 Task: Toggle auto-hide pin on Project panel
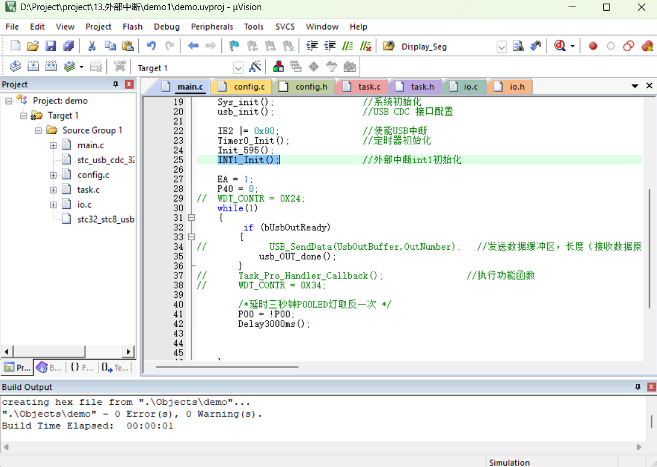coord(116,85)
